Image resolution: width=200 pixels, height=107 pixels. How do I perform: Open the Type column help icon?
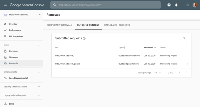(x=124, y=47)
